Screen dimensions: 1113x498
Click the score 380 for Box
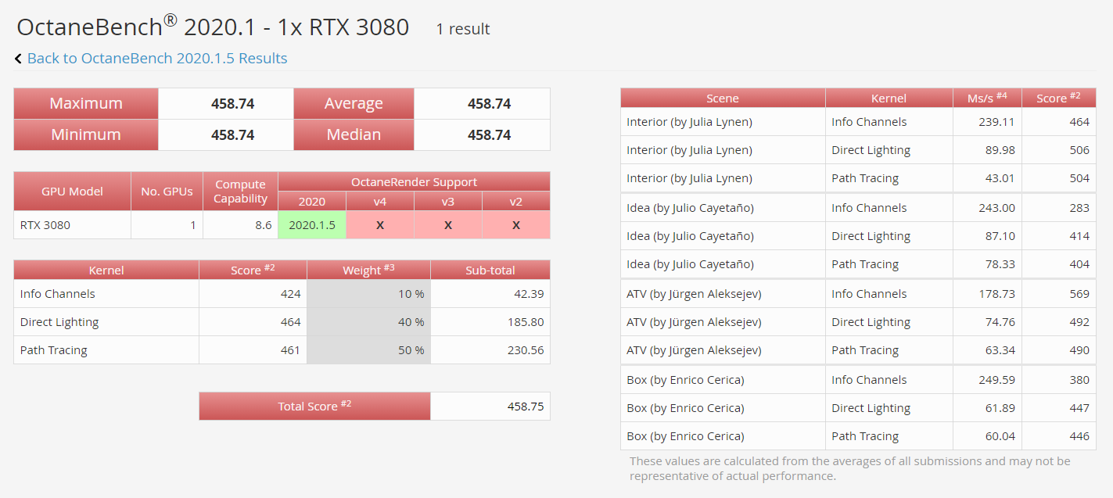(1079, 380)
